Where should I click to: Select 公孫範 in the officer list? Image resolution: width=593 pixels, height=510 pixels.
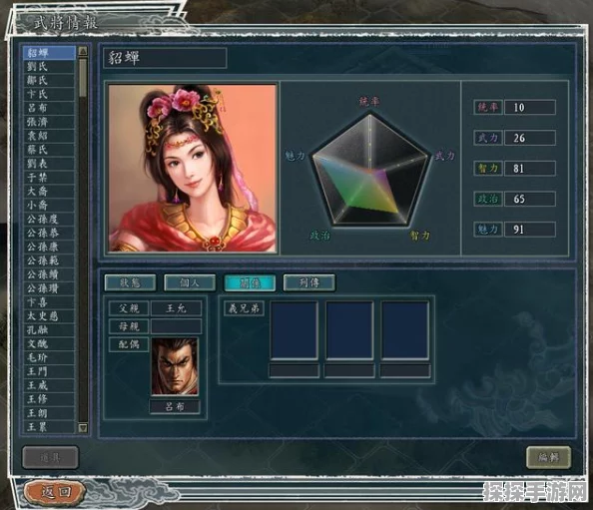click(x=49, y=260)
